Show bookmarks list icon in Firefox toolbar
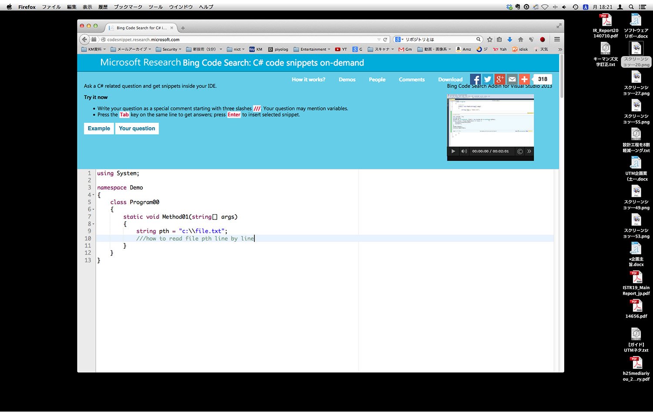 tap(499, 40)
